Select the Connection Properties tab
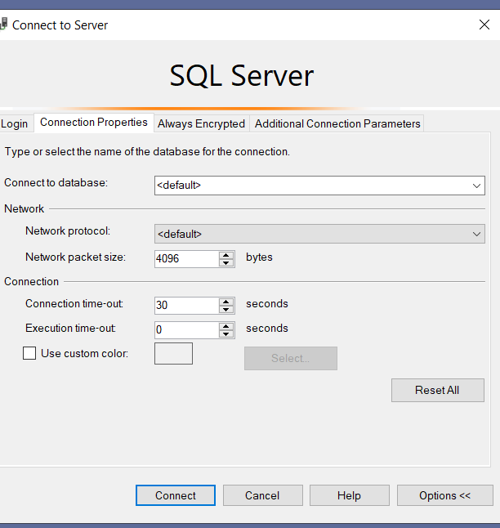500x528 pixels. pyautogui.click(x=94, y=123)
